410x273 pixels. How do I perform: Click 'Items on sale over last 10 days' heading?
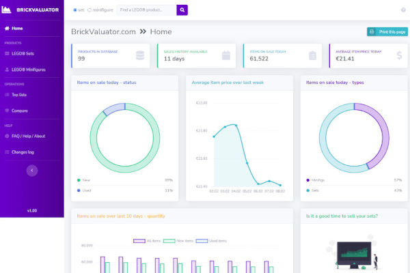tap(121, 216)
